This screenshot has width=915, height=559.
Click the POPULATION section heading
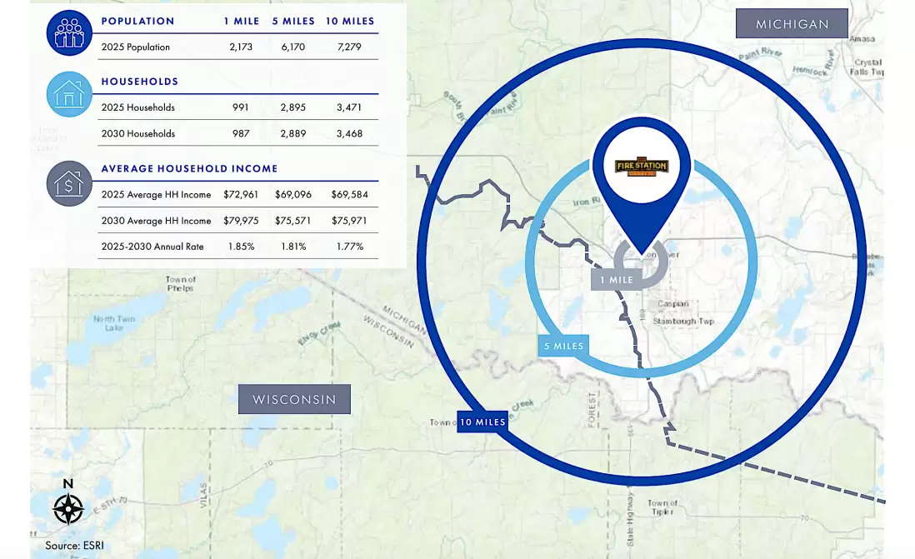point(137,21)
